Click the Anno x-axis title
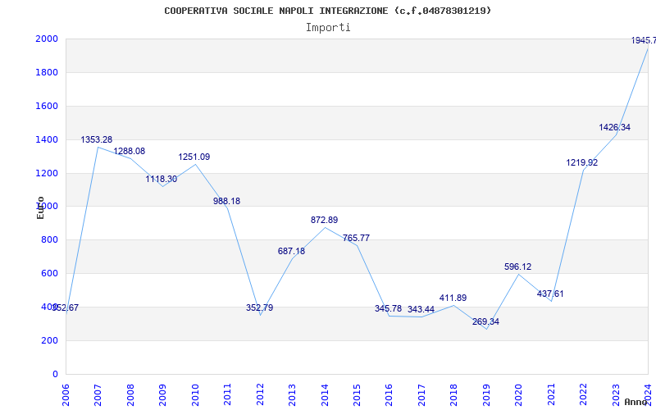This screenshot has width=656, height=410. [x=636, y=402]
